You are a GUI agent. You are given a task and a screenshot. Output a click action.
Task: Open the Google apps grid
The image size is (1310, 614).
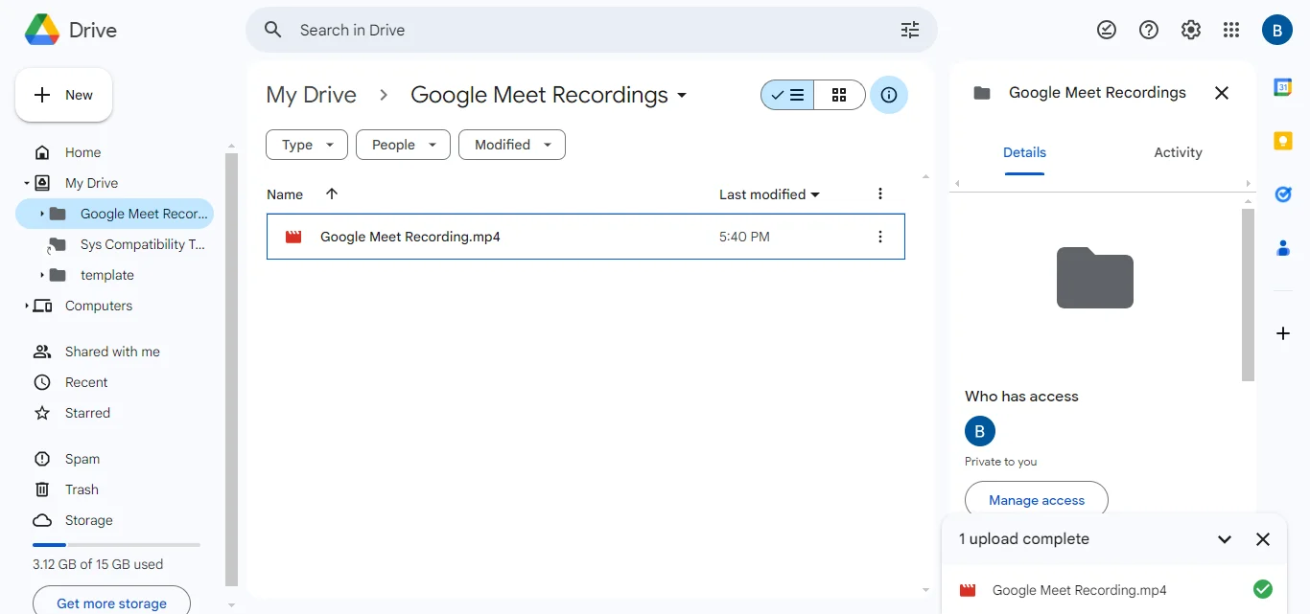[1231, 30]
